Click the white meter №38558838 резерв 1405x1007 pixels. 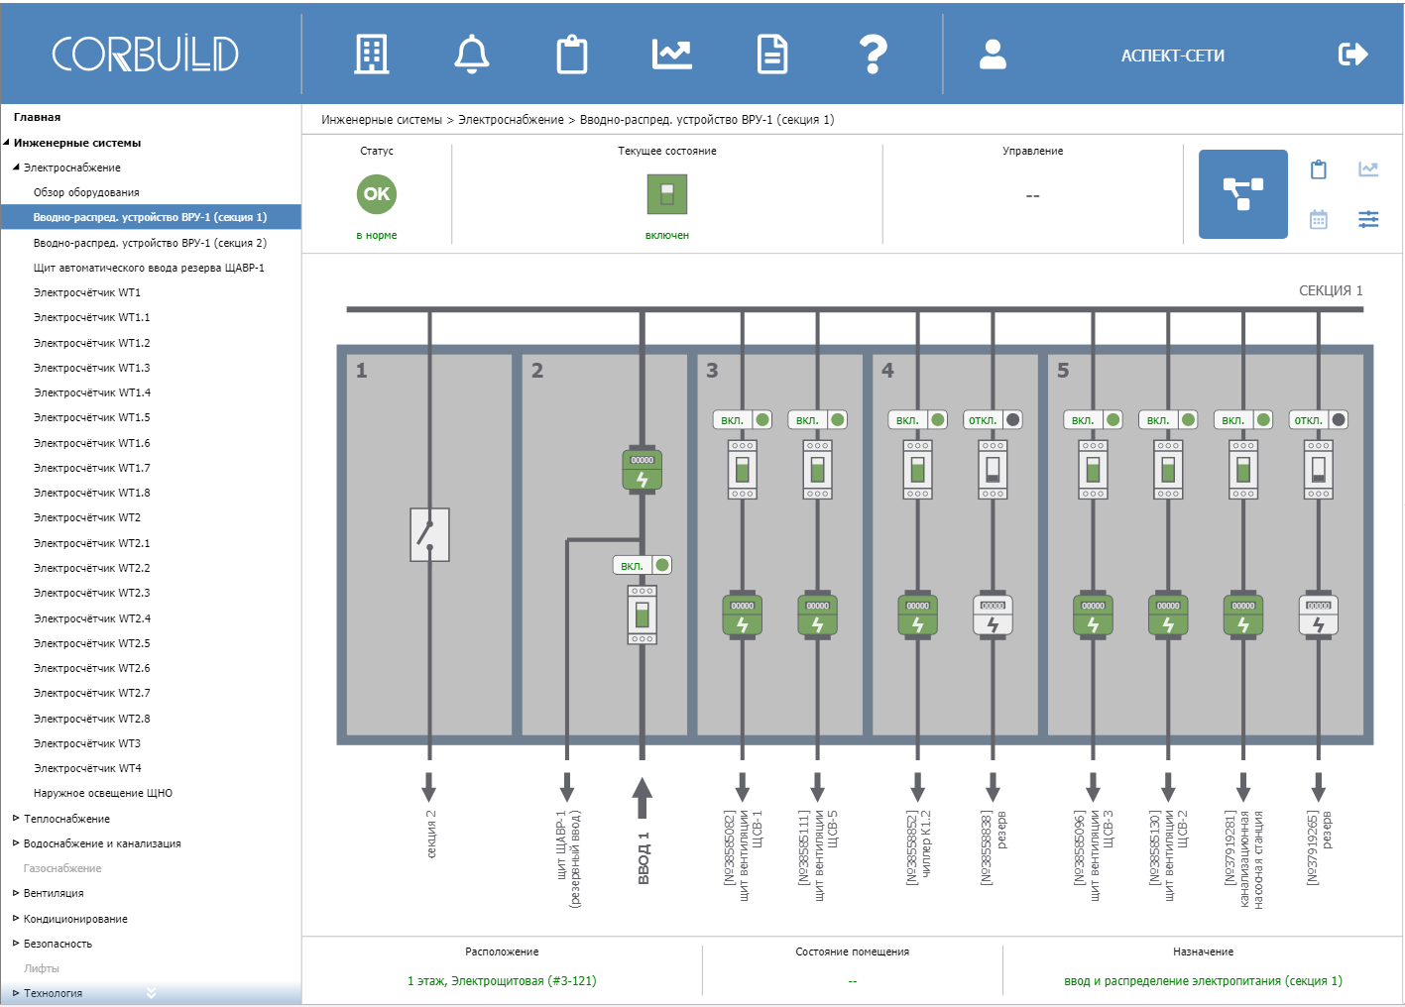[993, 615]
